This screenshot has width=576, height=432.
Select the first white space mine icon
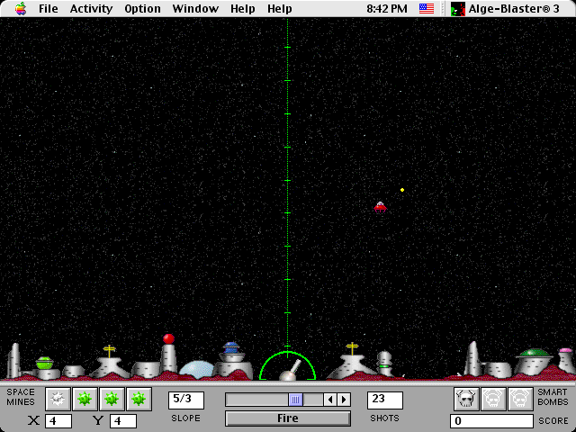point(58,399)
